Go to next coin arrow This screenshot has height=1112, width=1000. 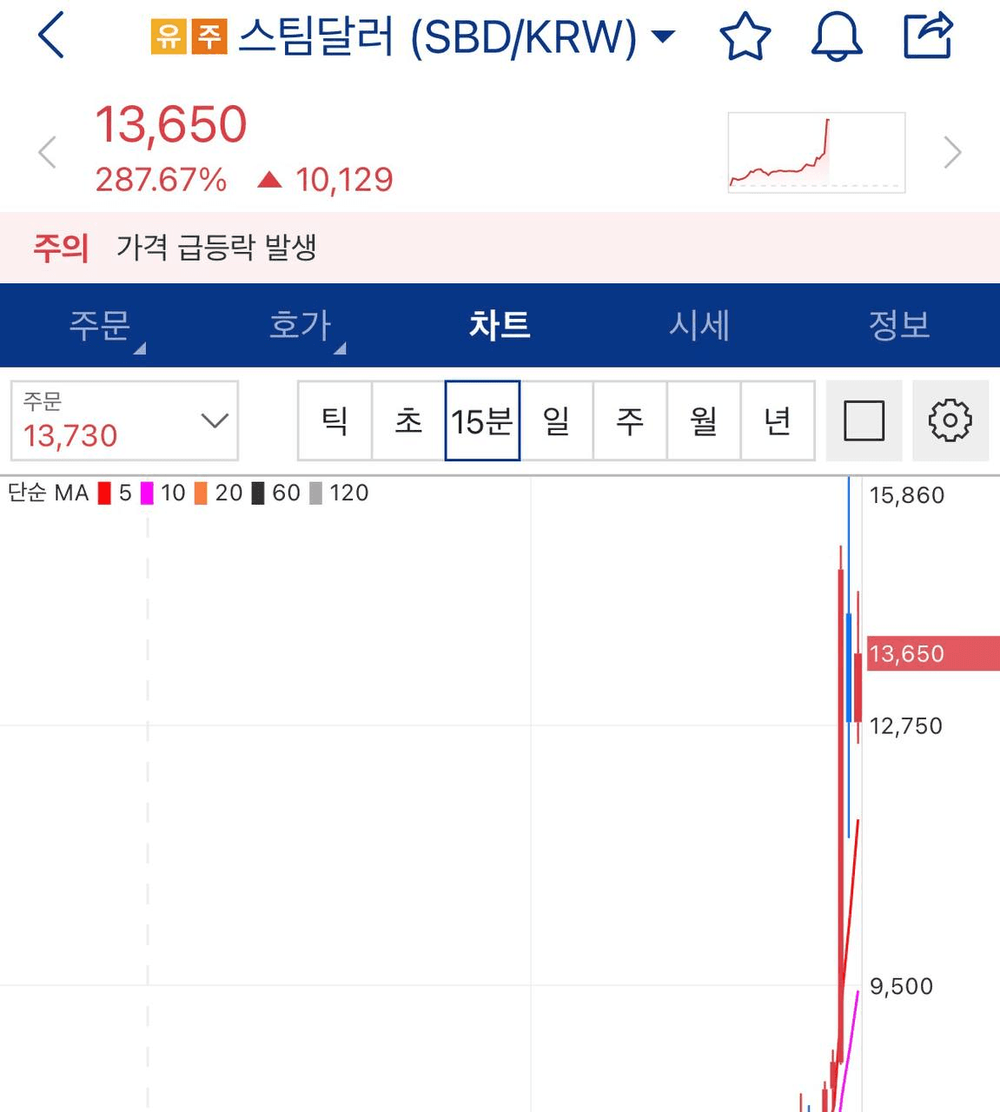click(953, 152)
